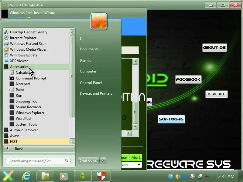Start Paint from Accessories
243x182 pixels.
tap(20, 90)
